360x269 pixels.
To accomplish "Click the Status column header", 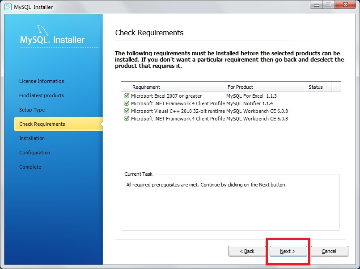I will tap(319, 87).
